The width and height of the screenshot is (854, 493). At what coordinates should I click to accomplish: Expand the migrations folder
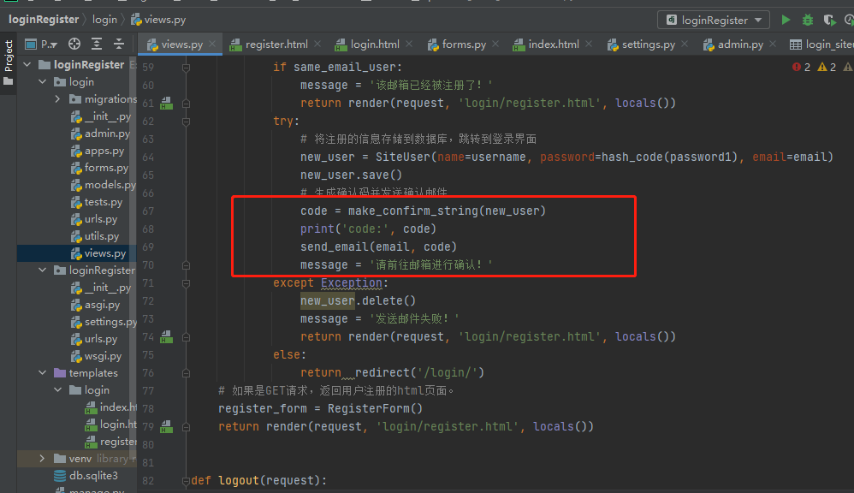(57, 99)
